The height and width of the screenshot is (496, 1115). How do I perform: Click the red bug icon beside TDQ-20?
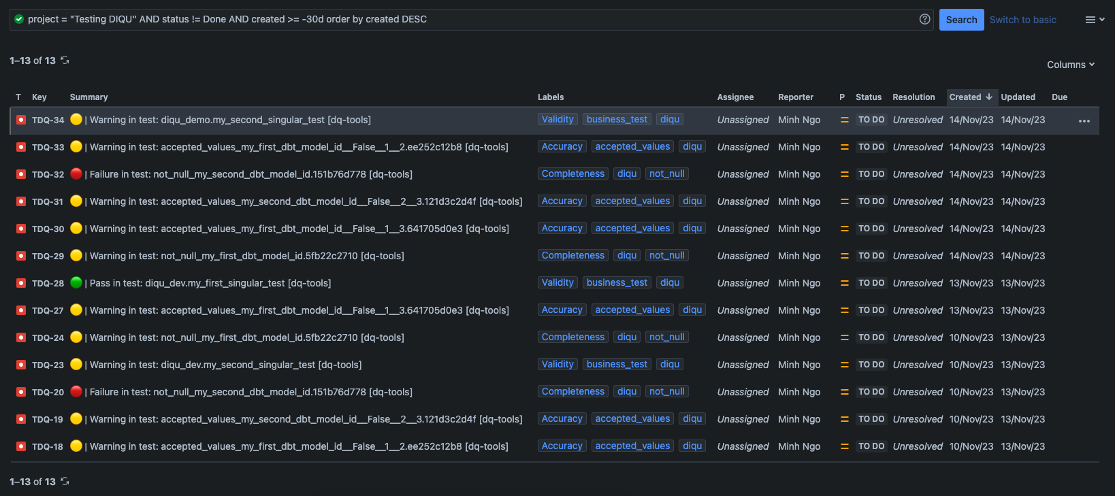21,392
